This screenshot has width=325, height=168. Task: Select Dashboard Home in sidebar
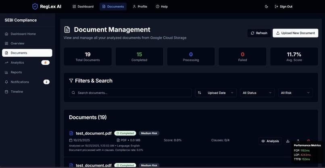pyautogui.click(x=27, y=34)
